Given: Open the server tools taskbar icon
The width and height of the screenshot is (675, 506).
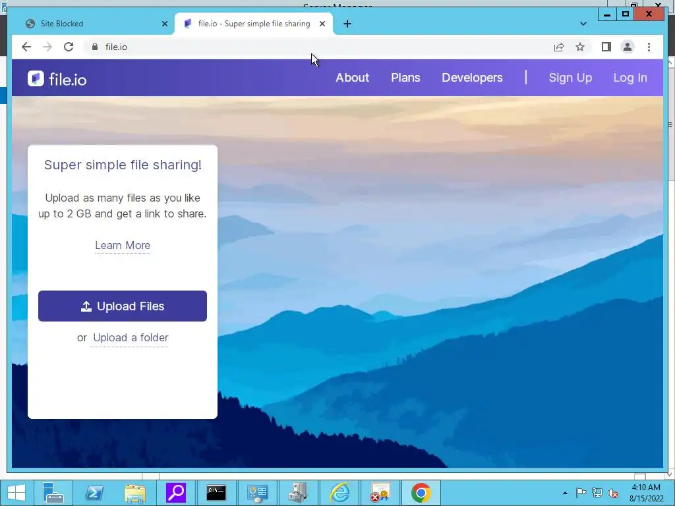Looking at the screenshot, I should [298, 493].
